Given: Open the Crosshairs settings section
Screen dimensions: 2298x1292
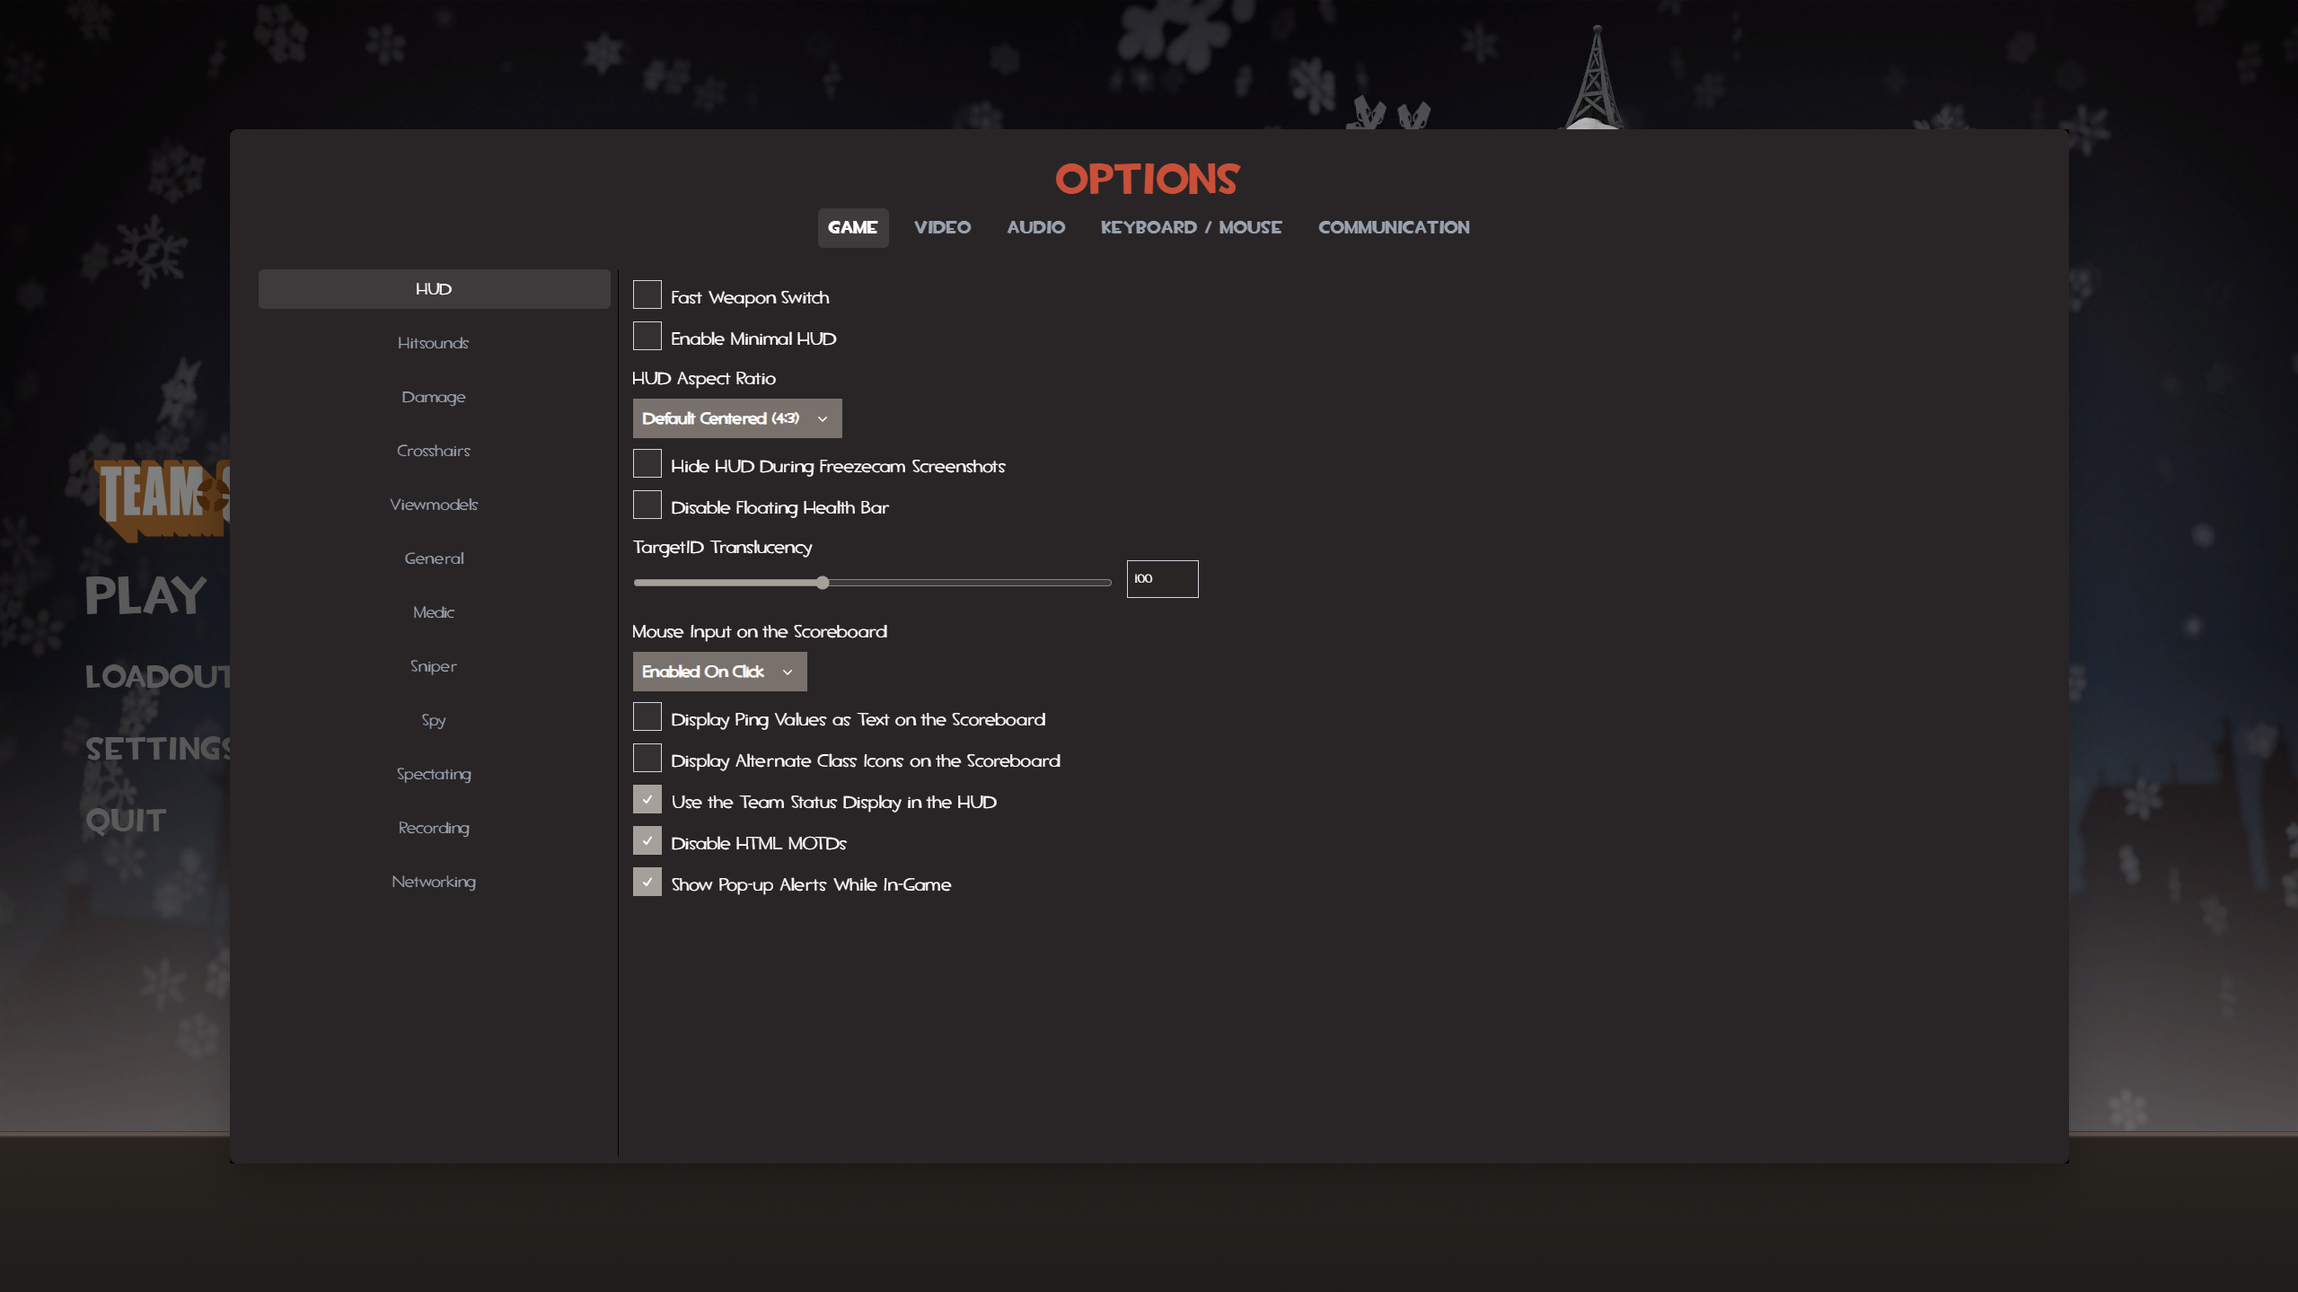Looking at the screenshot, I should pyautogui.click(x=434, y=450).
